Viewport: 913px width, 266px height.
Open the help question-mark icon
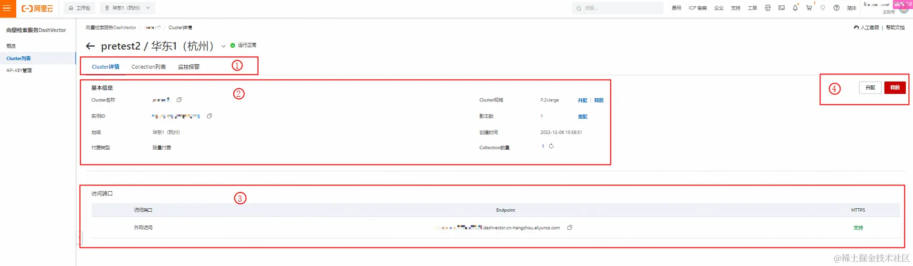tap(837, 8)
